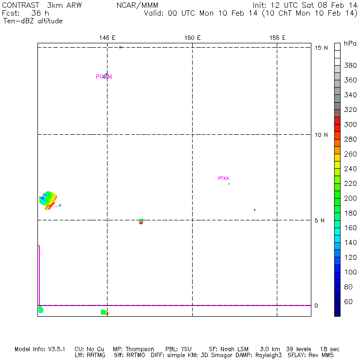Click the 180 colorbar tick label

click(350, 213)
